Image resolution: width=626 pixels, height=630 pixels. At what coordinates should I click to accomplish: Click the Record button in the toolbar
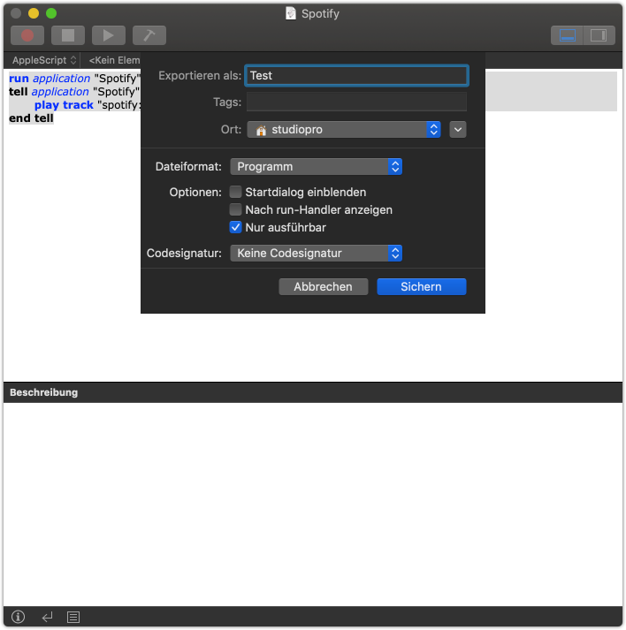coord(27,35)
